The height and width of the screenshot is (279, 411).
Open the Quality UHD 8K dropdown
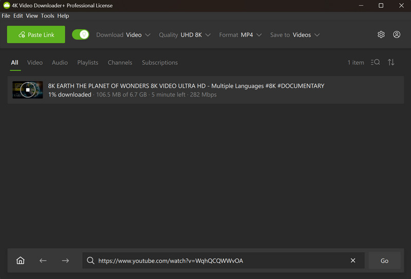pyautogui.click(x=185, y=35)
